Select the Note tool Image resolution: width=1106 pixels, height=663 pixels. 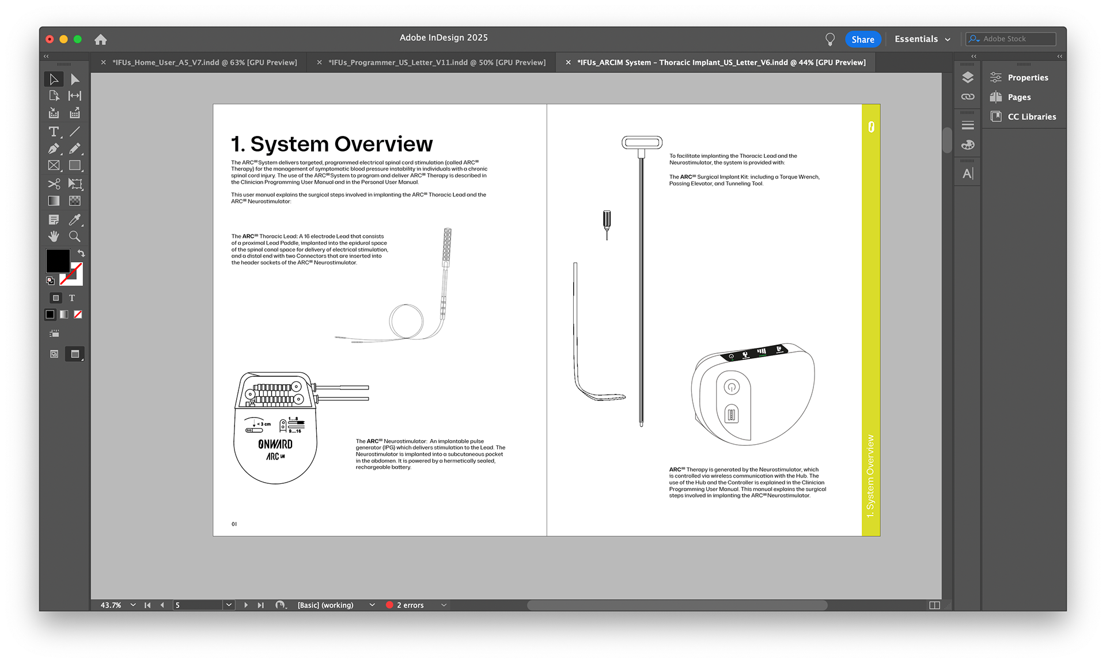tap(54, 219)
